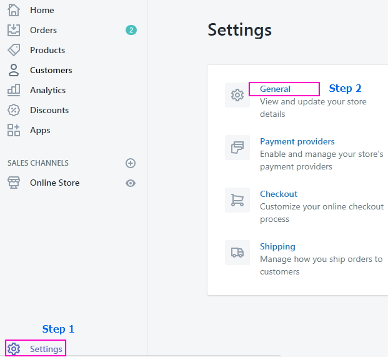388x357 pixels.
Task: Click the orders count badge showing 2
Action: click(131, 30)
